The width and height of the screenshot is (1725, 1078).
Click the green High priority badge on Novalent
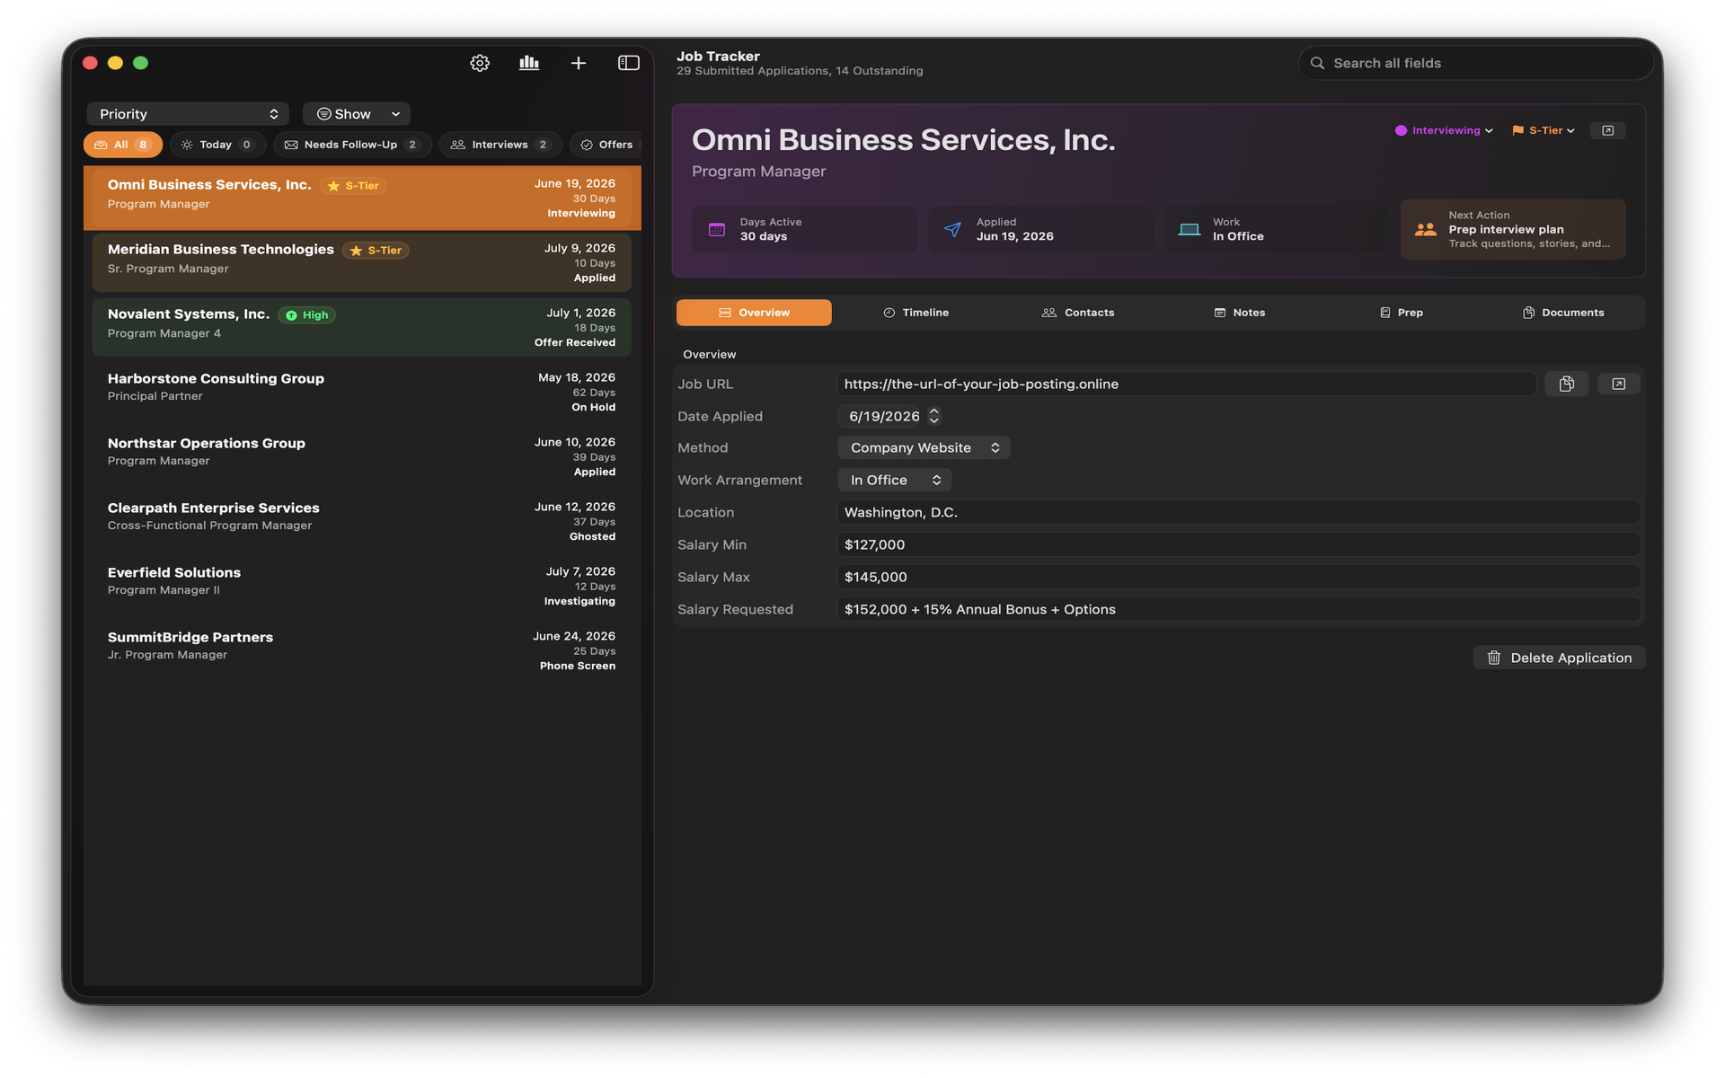coord(306,315)
